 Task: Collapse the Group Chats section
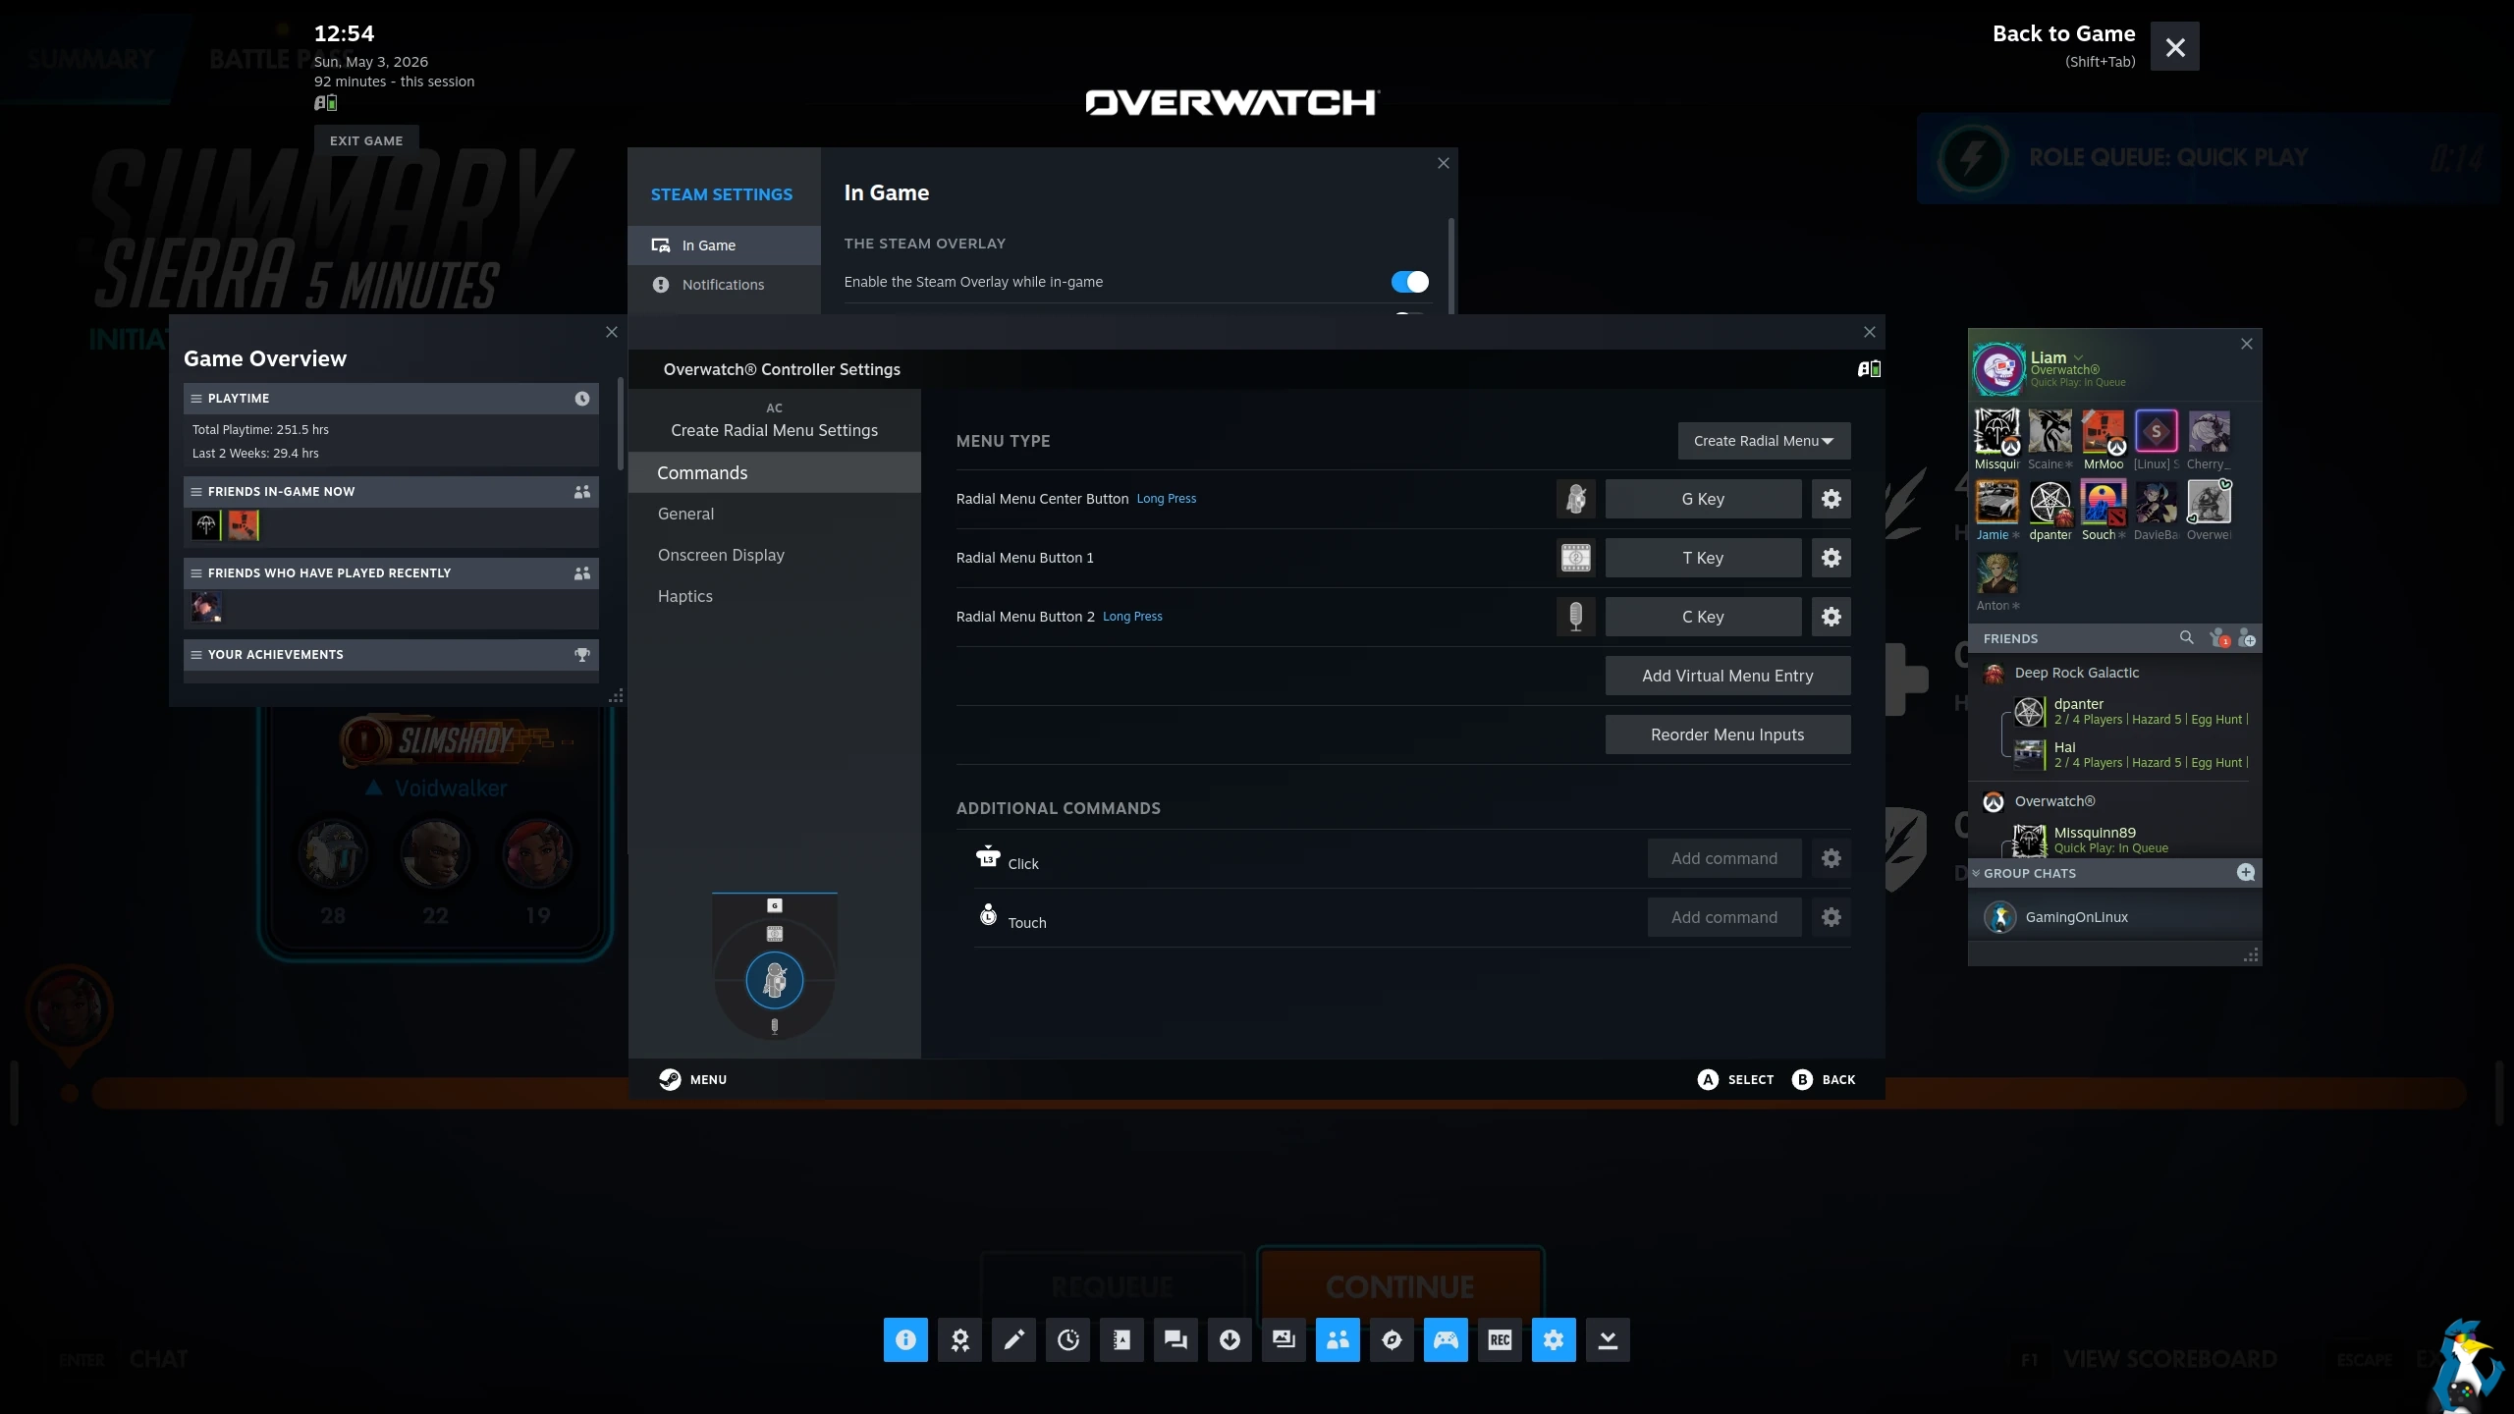1976,873
